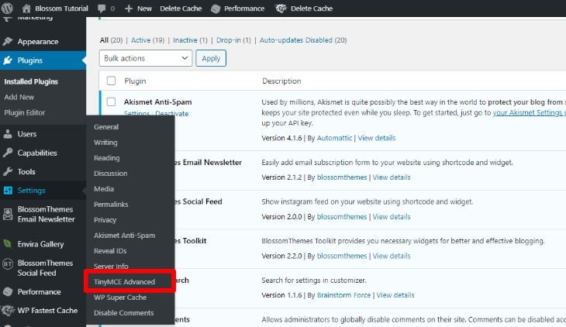The width and height of the screenshot is (566, 327).
Task: View details for version 1.1.6 plugin
Action: [395, 295]
